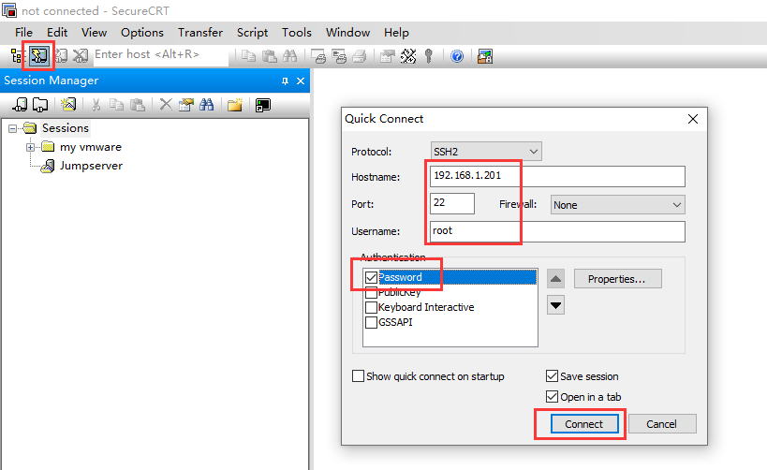
Task: Click the Properties... button
Action: pyautogui.click(x=617, y=279)
